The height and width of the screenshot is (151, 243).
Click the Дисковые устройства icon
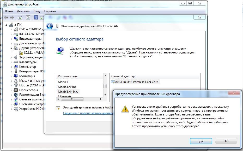tap(16, 44)
